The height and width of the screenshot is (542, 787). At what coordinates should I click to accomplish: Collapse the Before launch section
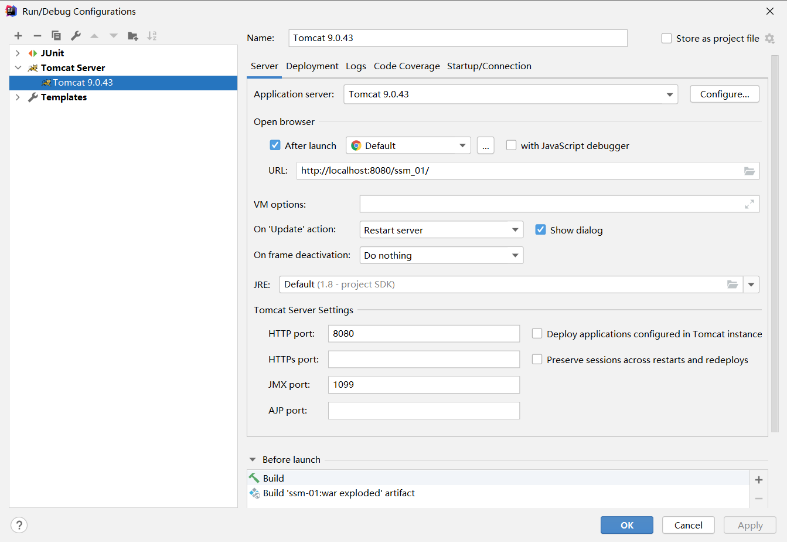[253, 460]
